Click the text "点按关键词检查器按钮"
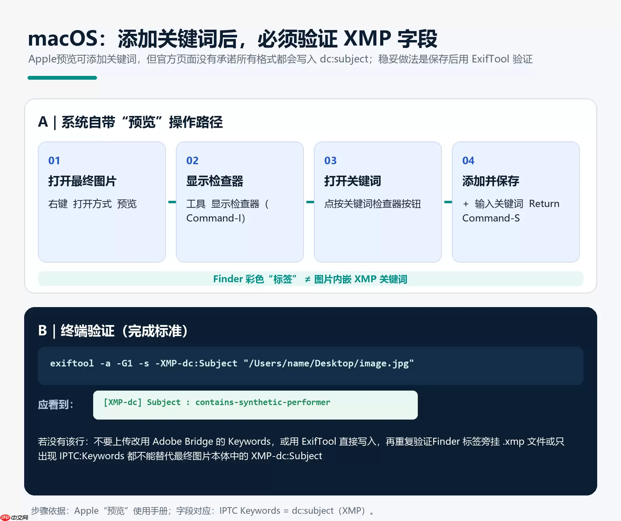Screen dimensions: 621x521 click(373, 204)
